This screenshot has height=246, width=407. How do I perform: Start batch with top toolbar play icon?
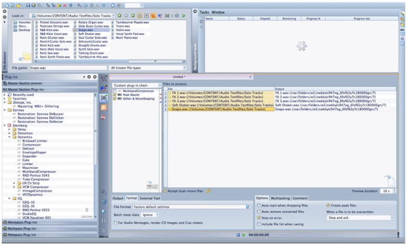click(x=85, y=5)
